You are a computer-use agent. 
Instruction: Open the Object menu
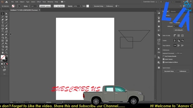(22, 2)
